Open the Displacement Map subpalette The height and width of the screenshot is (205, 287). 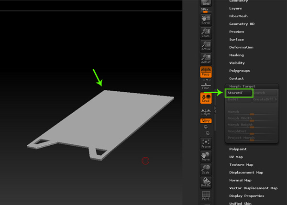pos(246,173)
